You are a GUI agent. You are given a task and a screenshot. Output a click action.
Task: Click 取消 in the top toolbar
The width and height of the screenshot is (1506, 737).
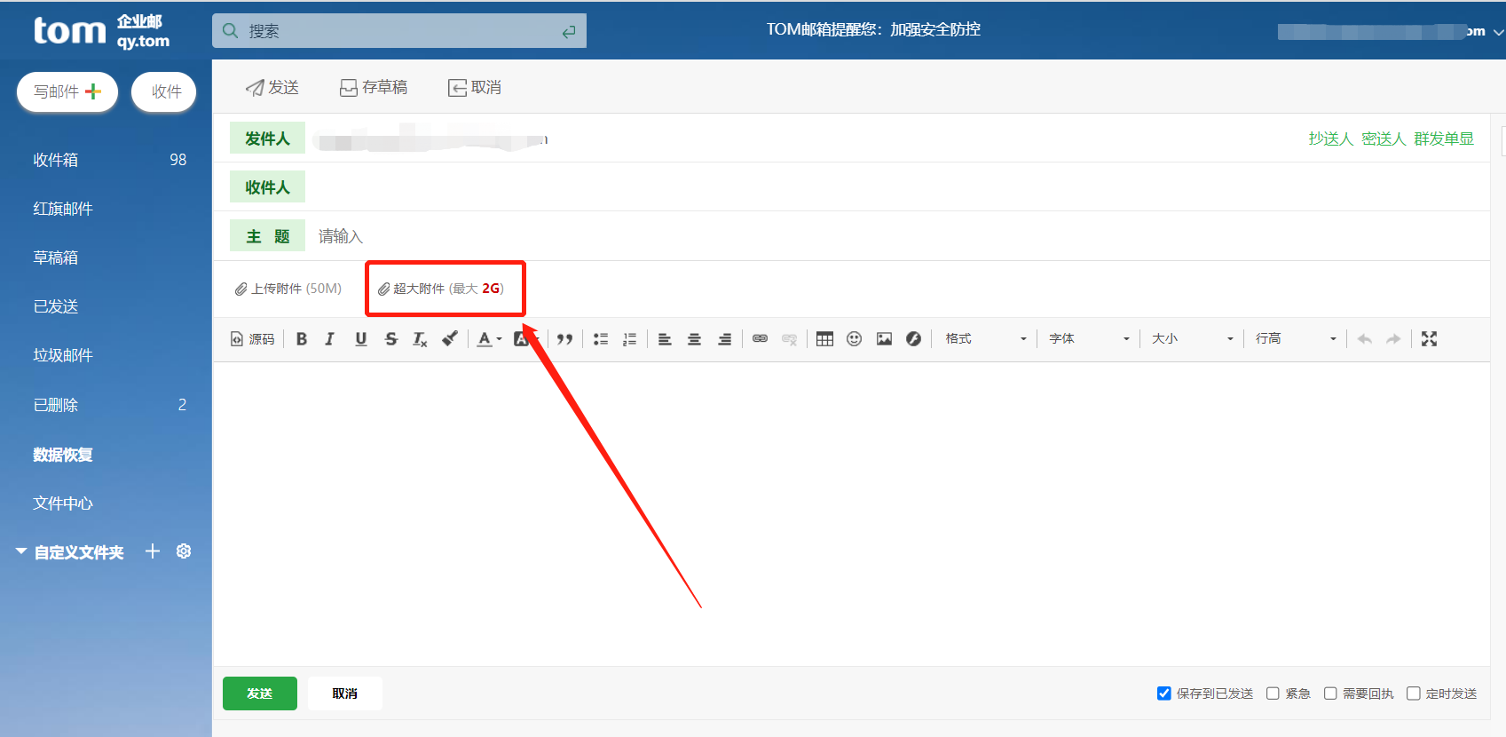point(475,87)
